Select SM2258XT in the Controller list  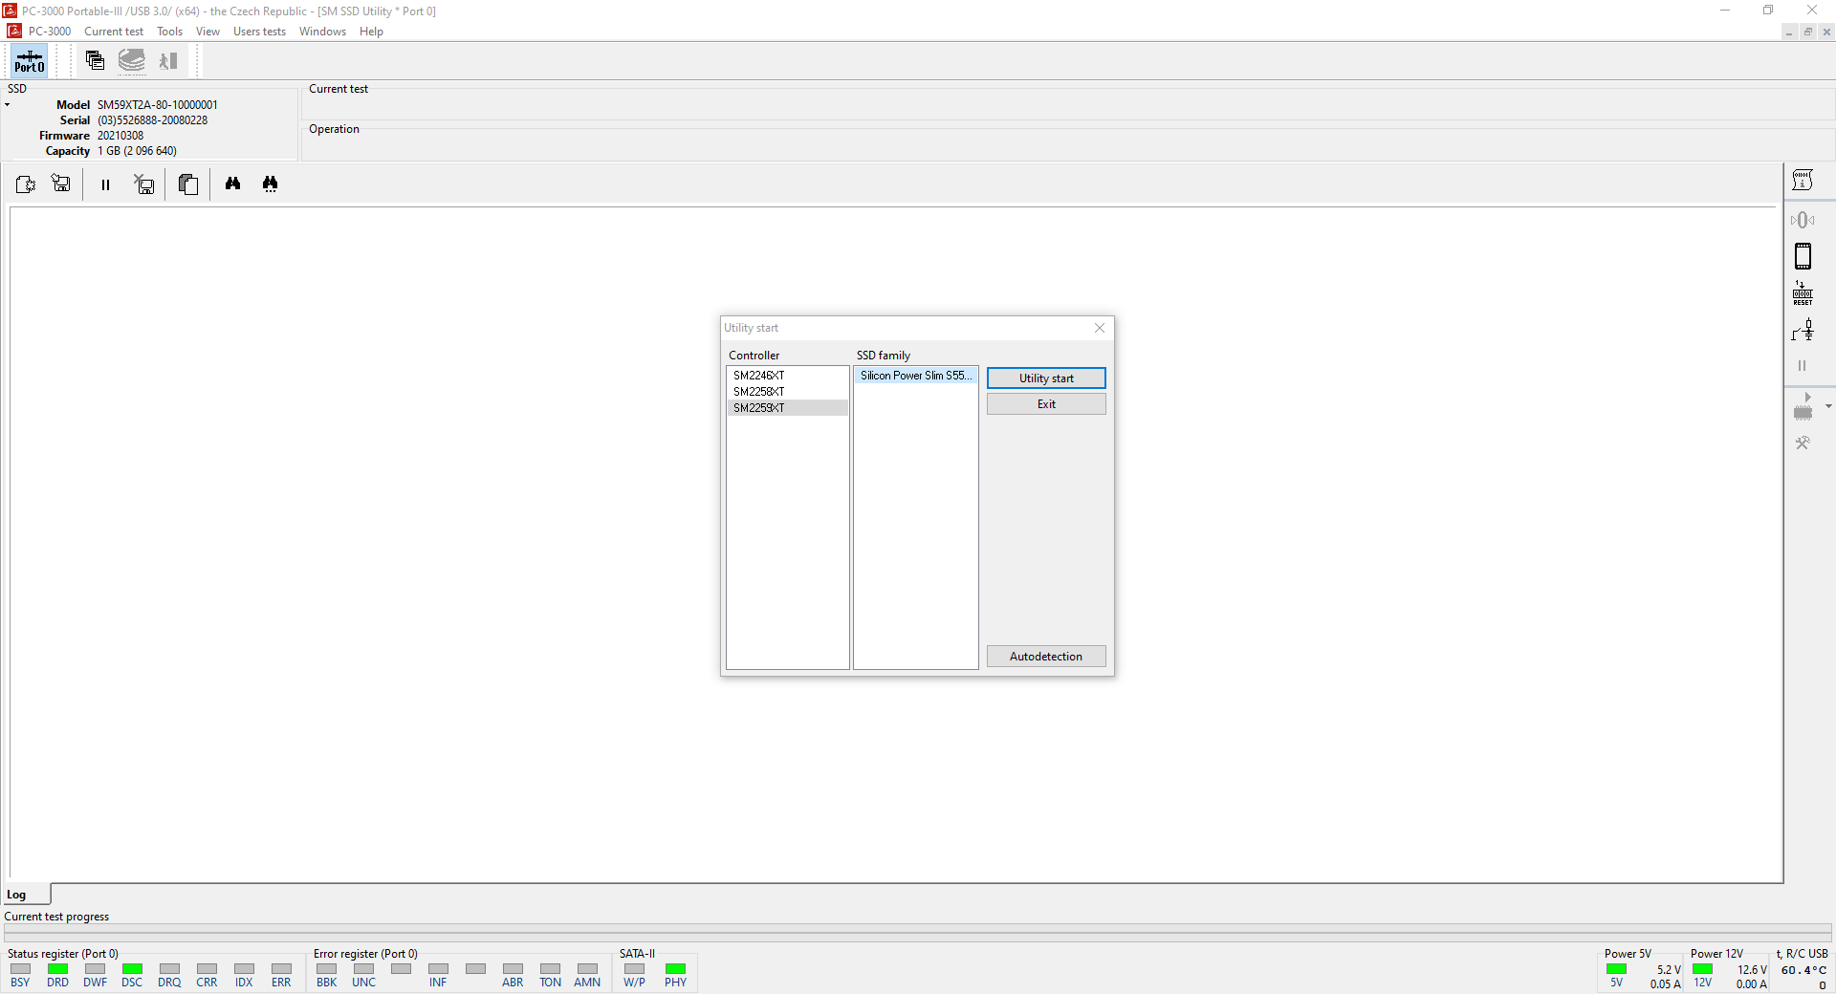click(759, 392)
